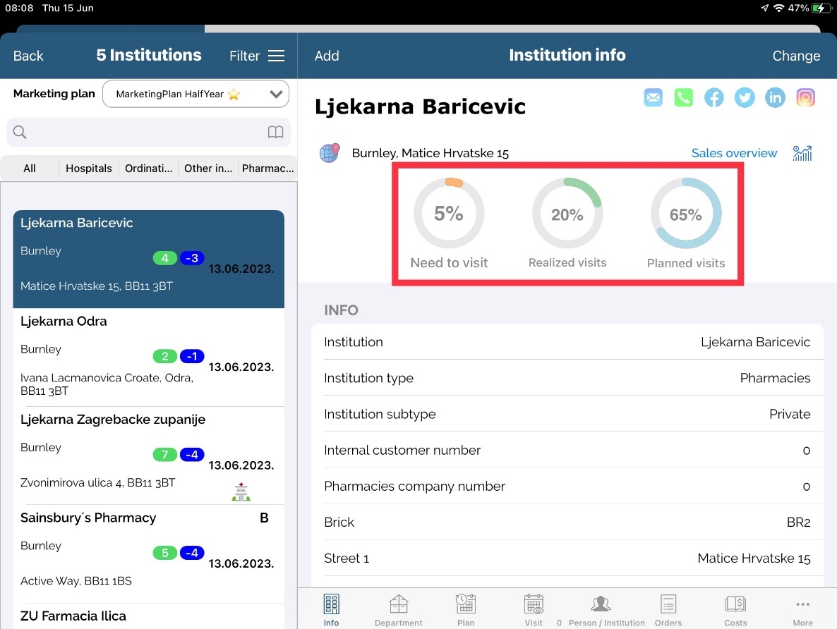Open the Facebook profile icon
Image resolution: width=837 pixels, height=629 pixels.
pos(713,98)
